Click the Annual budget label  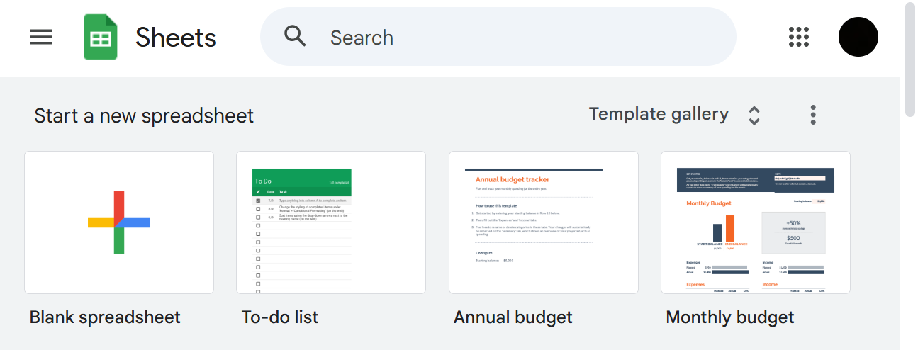[513, 317]
